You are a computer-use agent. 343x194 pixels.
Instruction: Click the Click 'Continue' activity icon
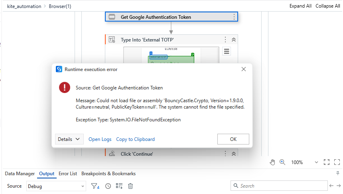coord(112,154)
